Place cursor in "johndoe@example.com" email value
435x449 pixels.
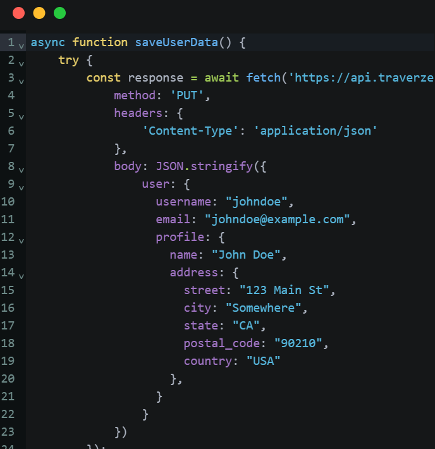click(277, 219)
